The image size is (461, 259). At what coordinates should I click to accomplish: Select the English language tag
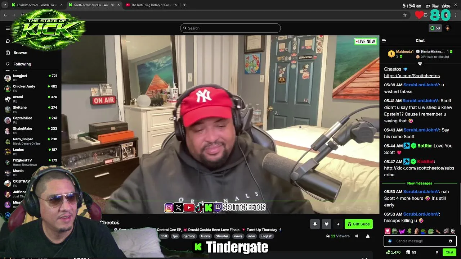(x=266, y=236)
